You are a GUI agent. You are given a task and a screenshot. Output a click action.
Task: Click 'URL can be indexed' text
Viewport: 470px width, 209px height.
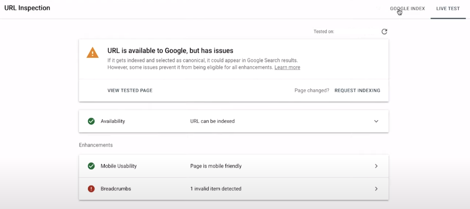(213, 121)
